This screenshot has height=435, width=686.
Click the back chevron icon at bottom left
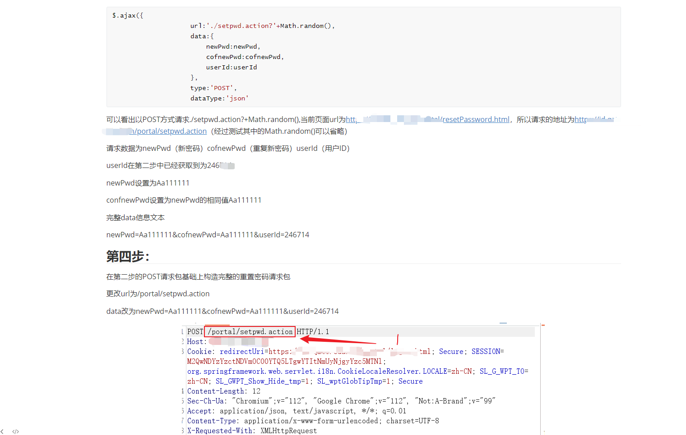(2, 431)
